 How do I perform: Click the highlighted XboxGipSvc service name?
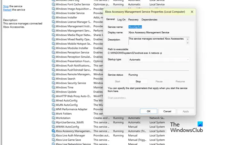click(135, 27)
